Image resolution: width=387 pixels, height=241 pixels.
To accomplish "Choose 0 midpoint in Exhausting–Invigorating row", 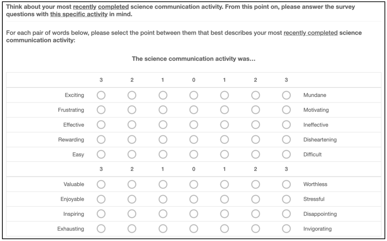I will pos(194,229).
